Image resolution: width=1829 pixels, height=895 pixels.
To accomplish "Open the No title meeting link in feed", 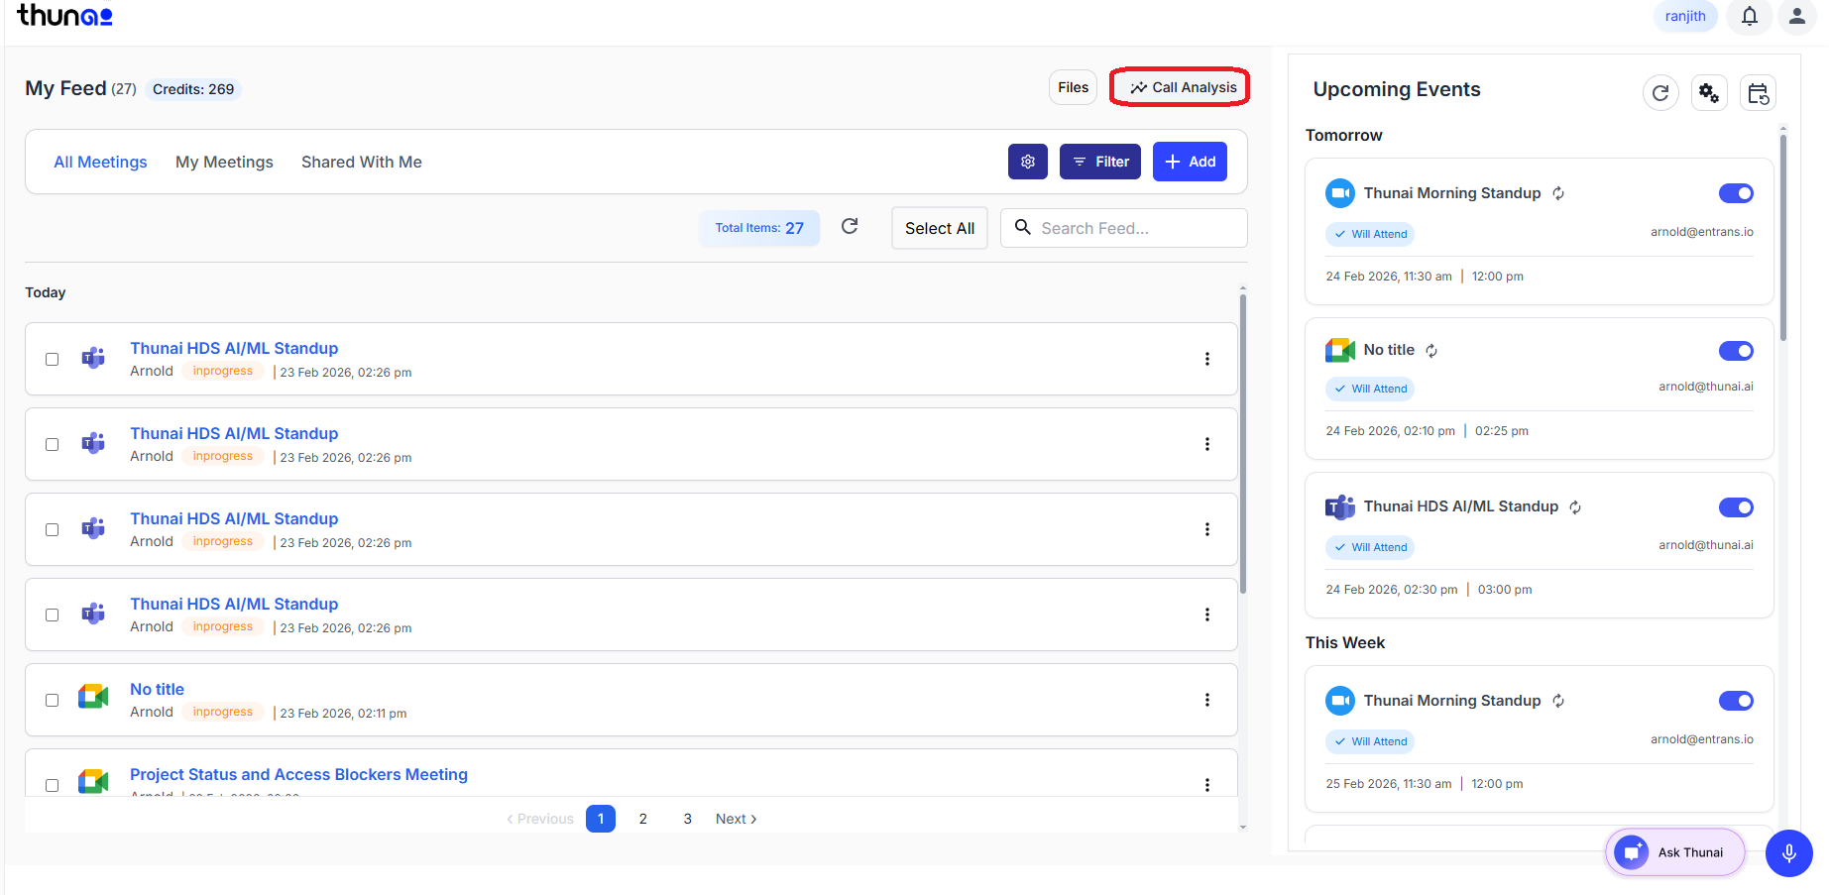I will (x=157, y=689).
